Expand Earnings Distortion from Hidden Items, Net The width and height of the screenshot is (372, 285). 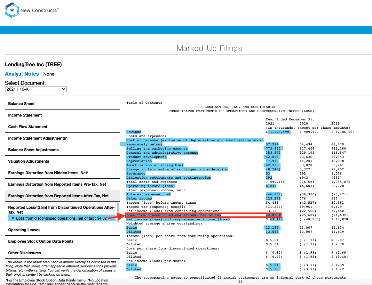click(x=63, y=173)
